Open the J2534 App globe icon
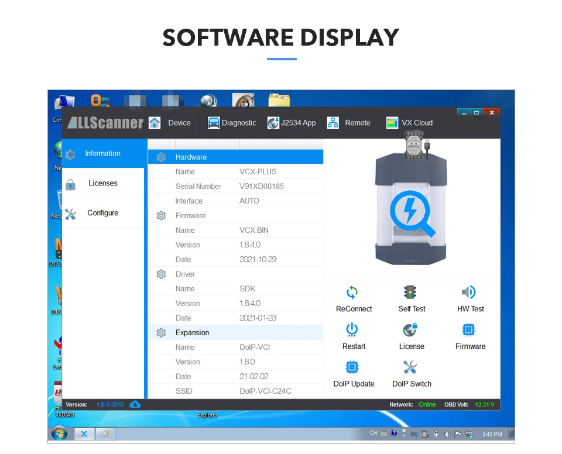Viewport: 562px width, 454px height. pos(273,123)
